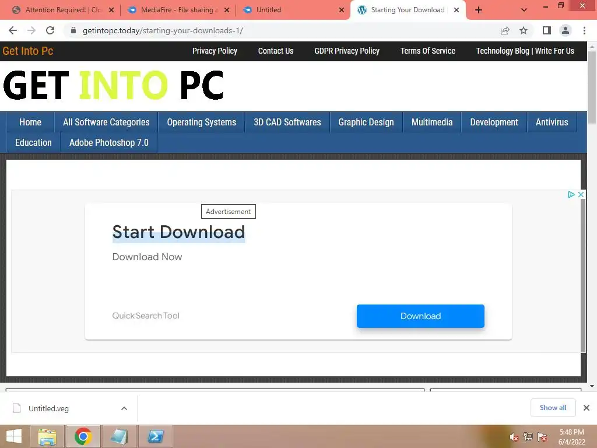Click the AdChoices triangle icon
The image size is (597, 448).
click(571, 195)
